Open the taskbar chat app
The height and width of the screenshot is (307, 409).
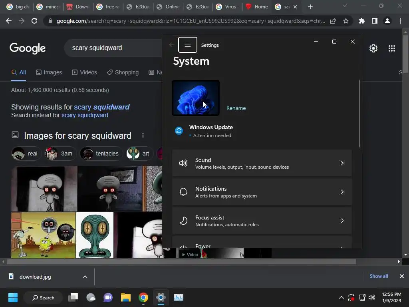[108, 297]
